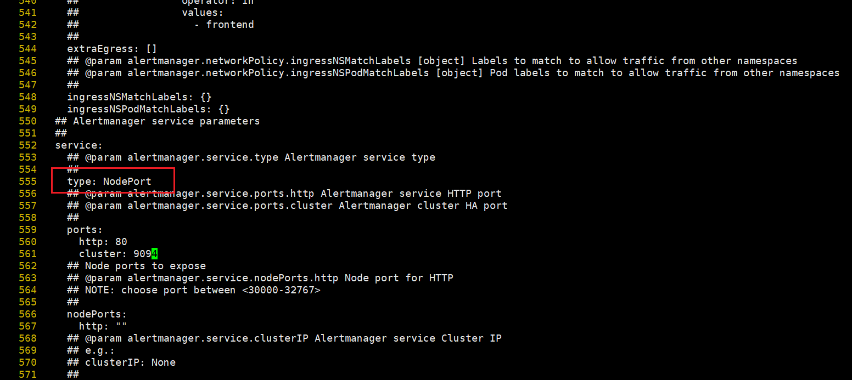Place cursor on green highlighted digit in 9094

(x=155, y=254)
